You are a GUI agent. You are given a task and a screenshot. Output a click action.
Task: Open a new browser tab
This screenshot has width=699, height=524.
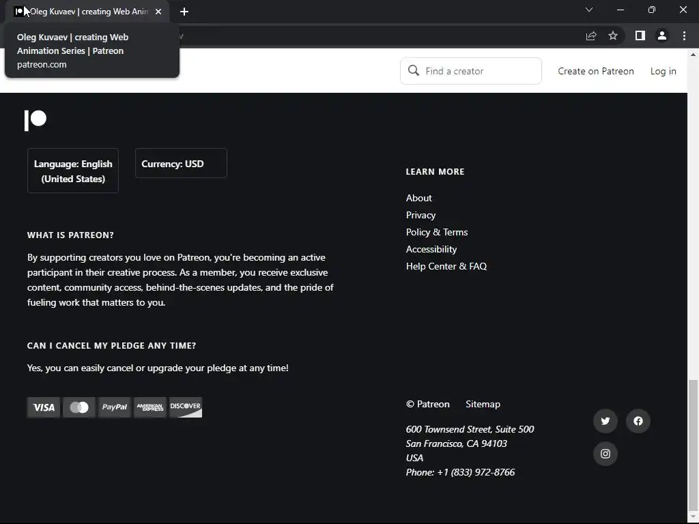point(184,12)
